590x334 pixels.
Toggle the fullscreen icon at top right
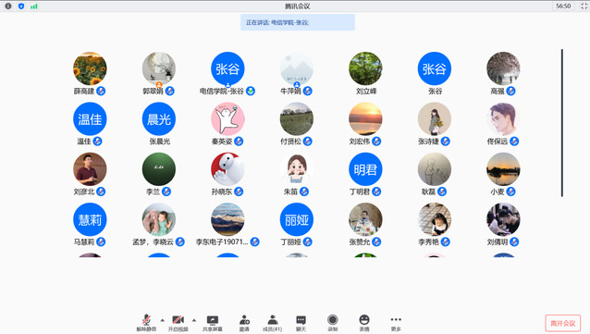coord(584,6)
